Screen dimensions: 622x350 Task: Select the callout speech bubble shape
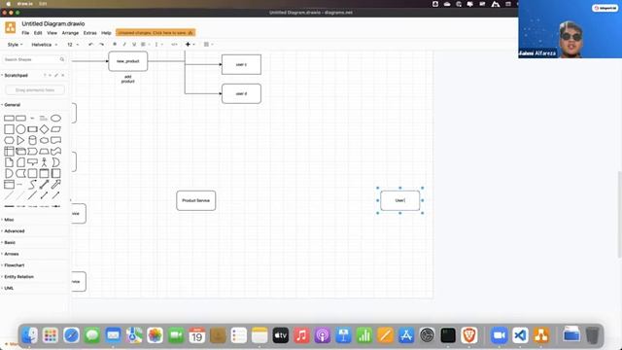(x=32, y=162)
